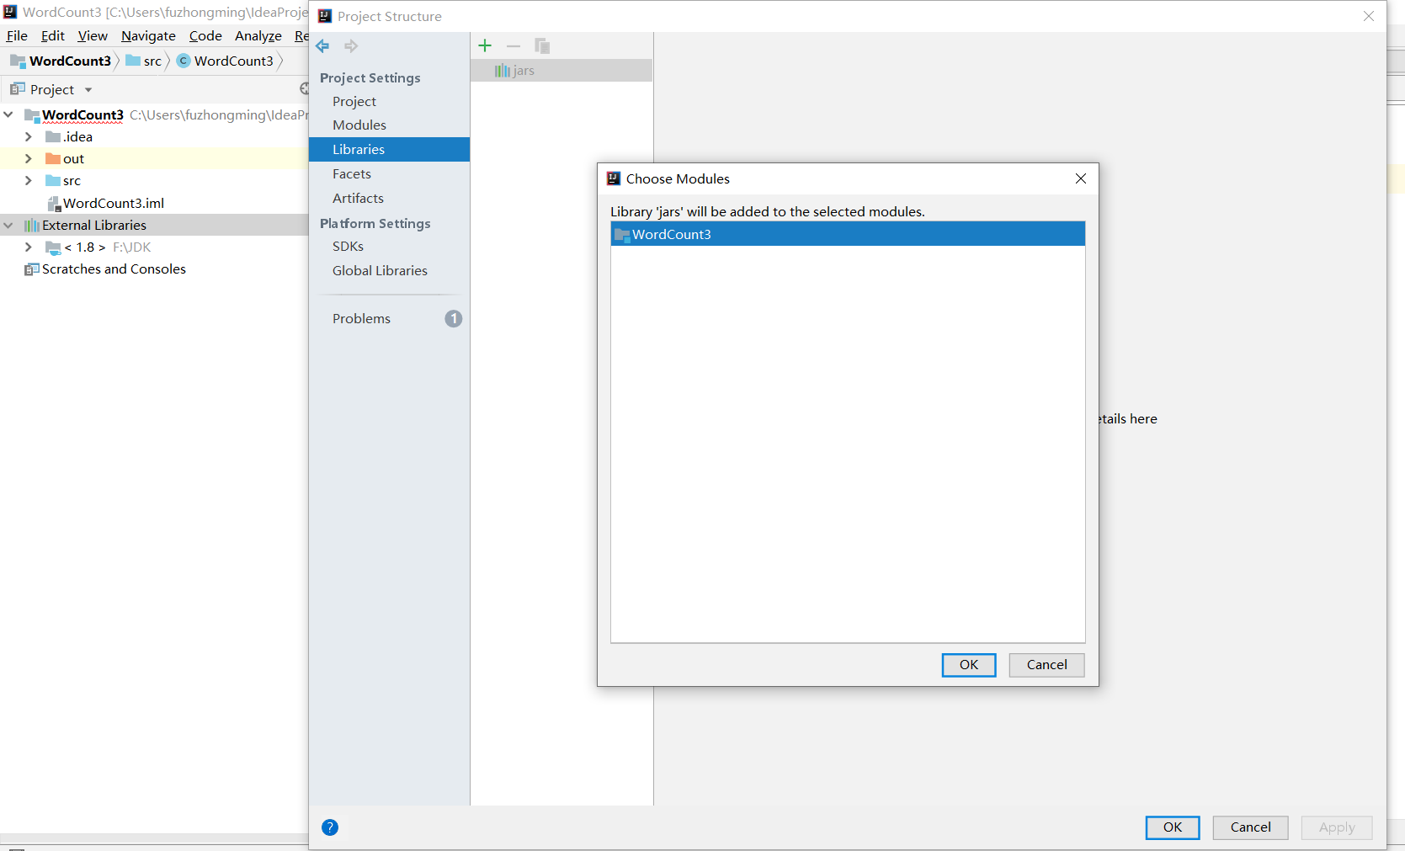Open the Project view mode dropdown
Image resolution: width=1405 pixels, height=851 pixels.
pyautogui.click(x=88, y=89)
